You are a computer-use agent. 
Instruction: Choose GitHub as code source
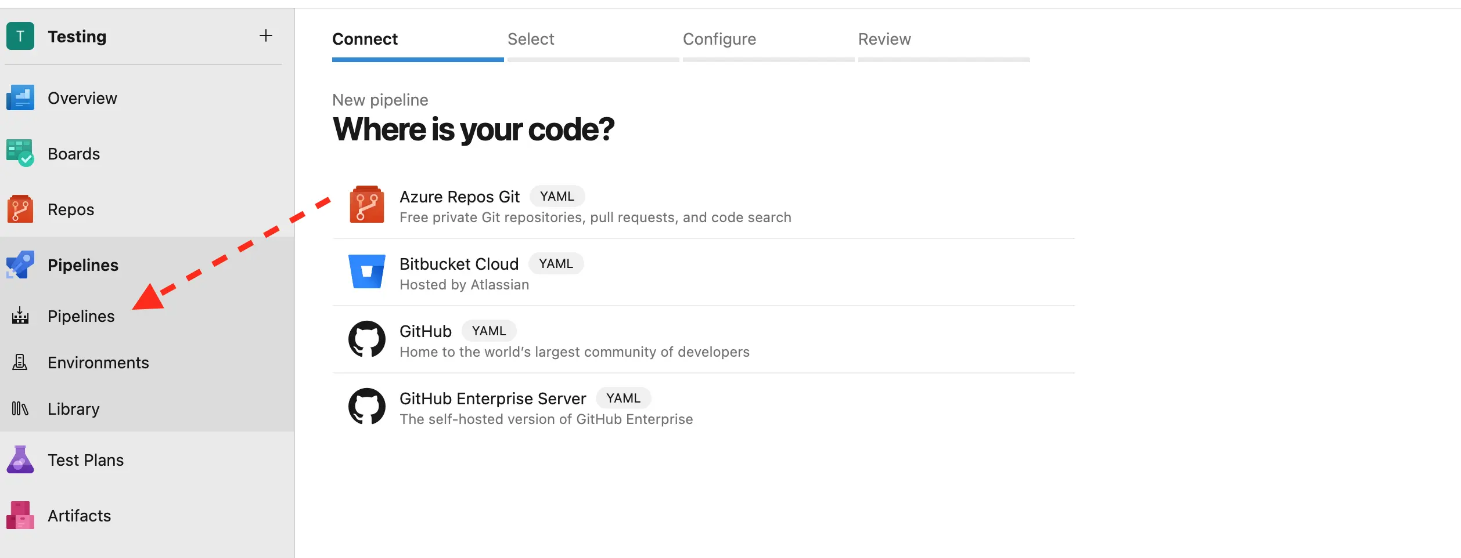(x=703, y=339)
